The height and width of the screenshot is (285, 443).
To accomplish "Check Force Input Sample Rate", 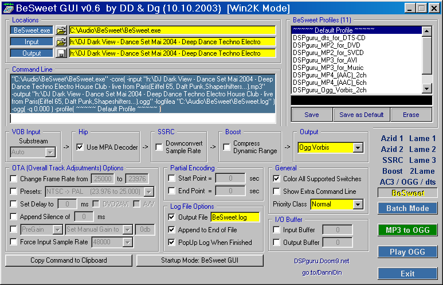I will 13,242.
